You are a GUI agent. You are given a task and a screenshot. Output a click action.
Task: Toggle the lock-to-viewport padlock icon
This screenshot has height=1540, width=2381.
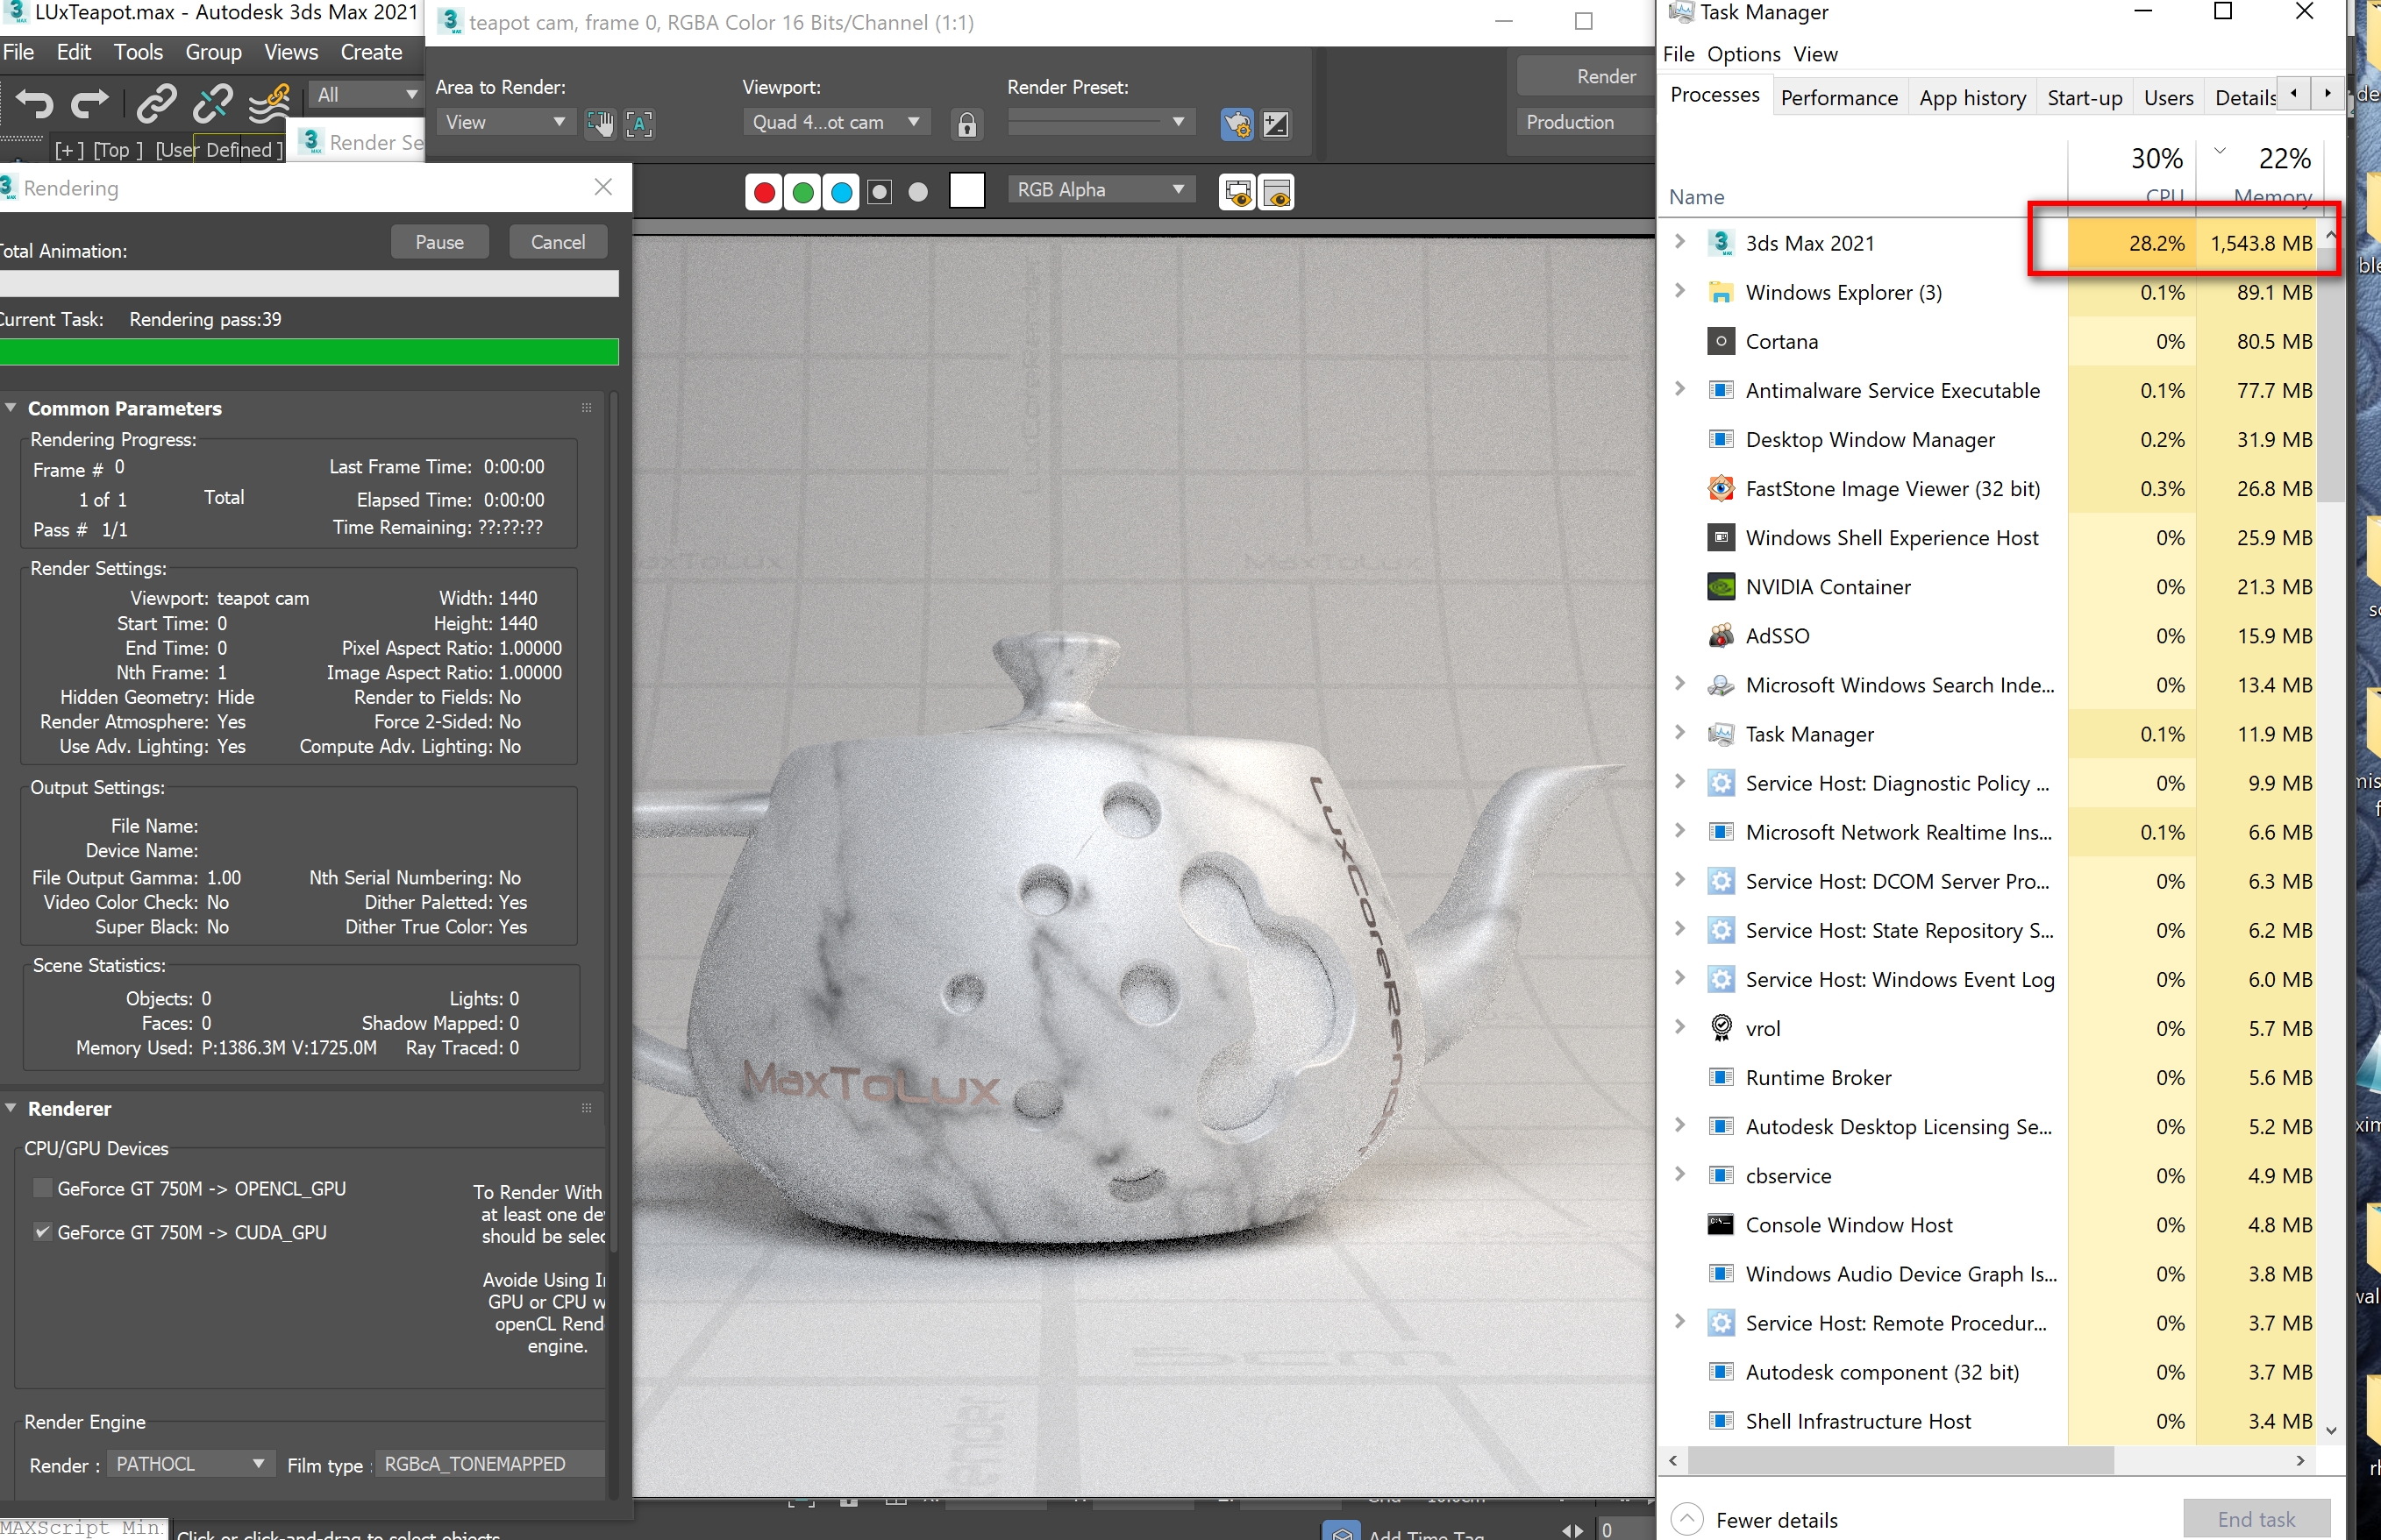click(x=966, y=124)
